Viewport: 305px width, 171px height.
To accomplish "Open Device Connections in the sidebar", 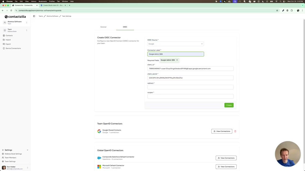I will click(x=12, y=48).
